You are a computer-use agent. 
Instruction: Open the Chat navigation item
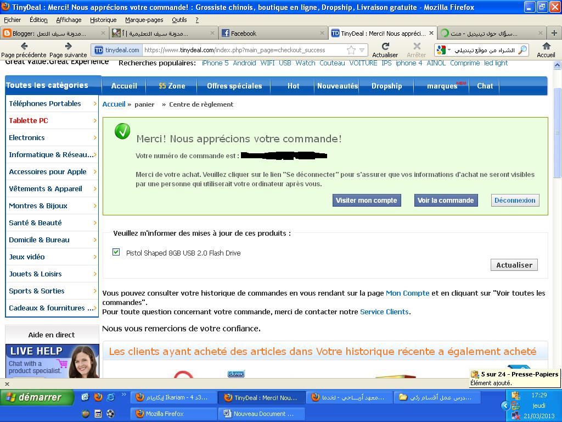click(485, 86)
